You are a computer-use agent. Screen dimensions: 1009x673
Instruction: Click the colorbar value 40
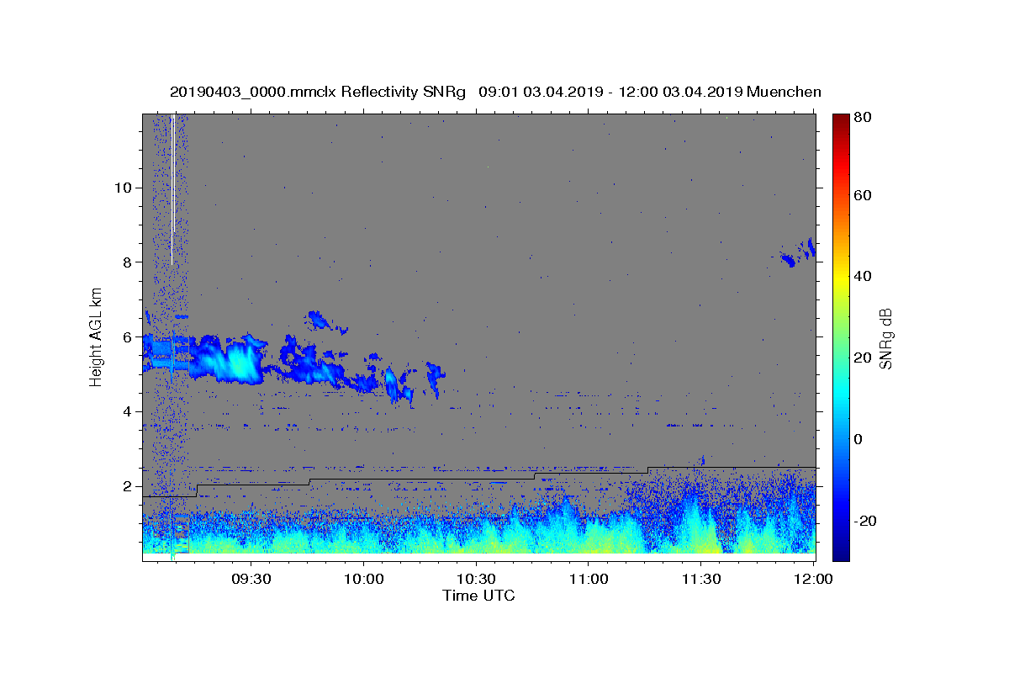[x=862, y=276]
